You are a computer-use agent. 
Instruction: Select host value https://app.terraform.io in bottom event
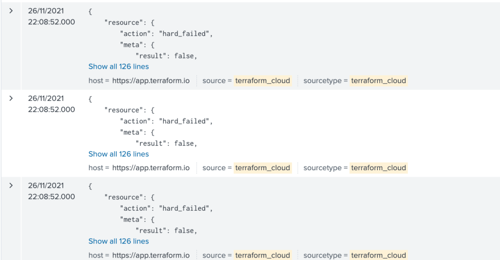point(151,255)
